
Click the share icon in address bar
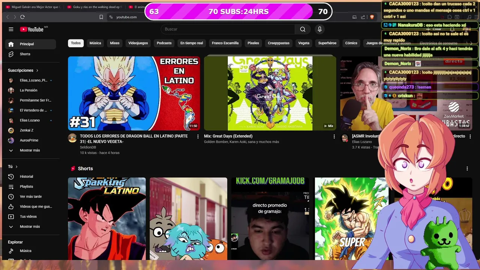point(363,17)
